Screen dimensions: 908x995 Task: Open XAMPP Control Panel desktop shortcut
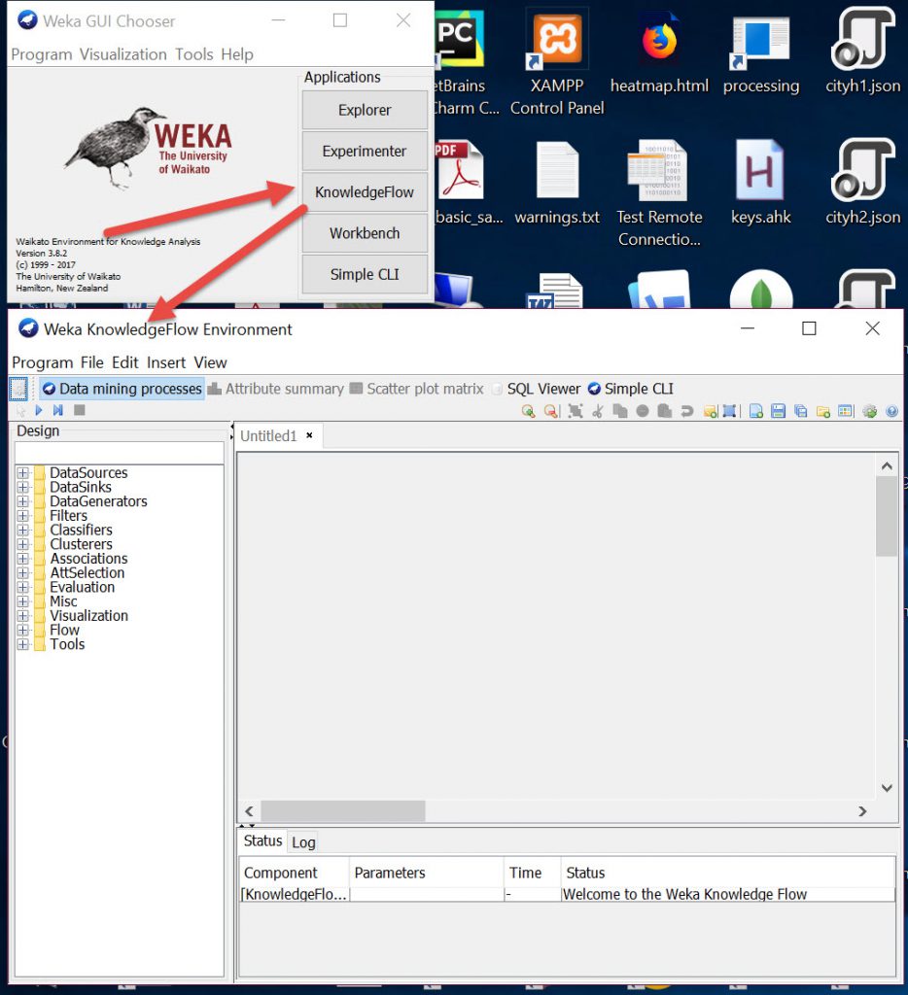(x=557, y=60)
